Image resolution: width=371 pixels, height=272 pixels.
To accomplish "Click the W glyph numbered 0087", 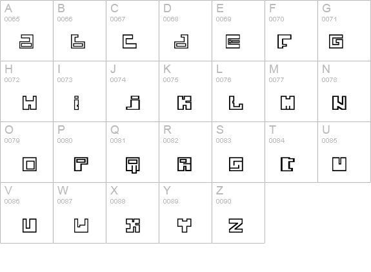I will (x=81, y=225).
